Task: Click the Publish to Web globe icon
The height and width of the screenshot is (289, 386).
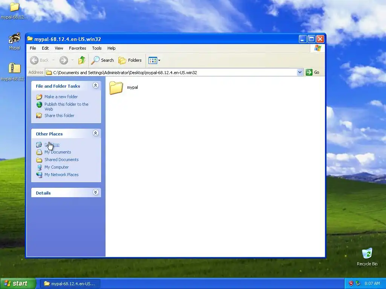Action: tap(39, 105)
